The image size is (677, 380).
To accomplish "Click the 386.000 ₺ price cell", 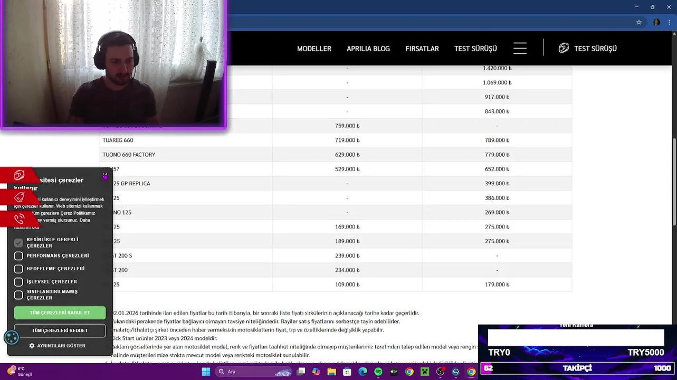I will pos(497,198).
